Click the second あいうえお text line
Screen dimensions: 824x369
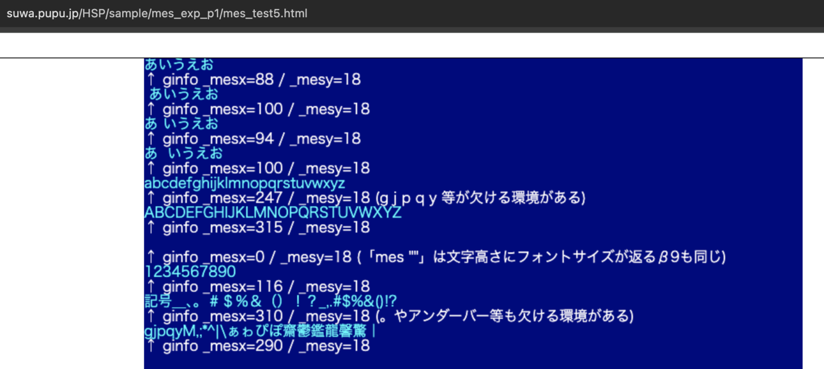click(x=182, y=94)
